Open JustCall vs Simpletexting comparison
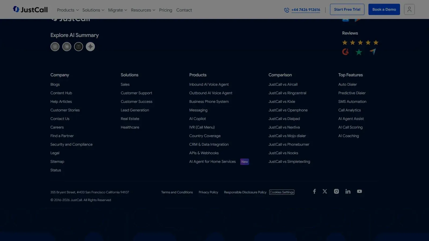This screenshot has height=241, width=429. (x=289, y=161)
